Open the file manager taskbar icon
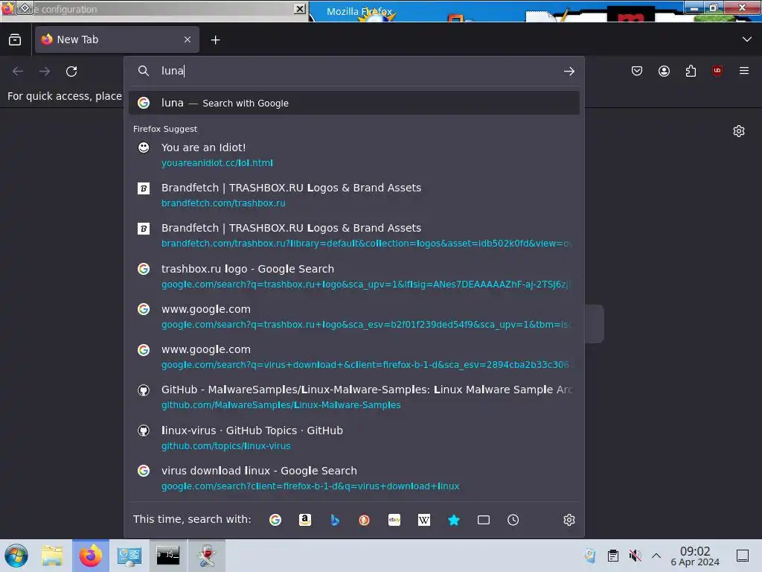 point(52,556)
